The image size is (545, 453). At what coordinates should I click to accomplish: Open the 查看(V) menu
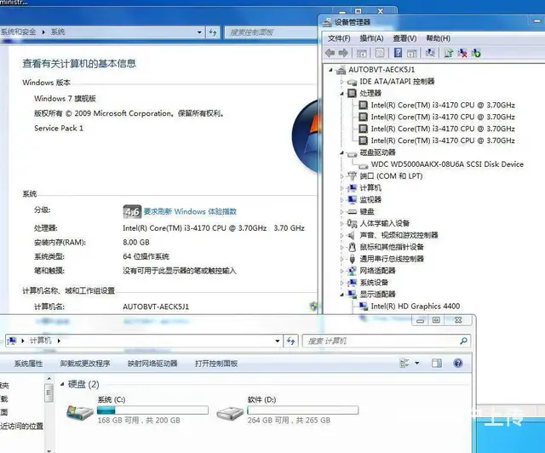(404, 38)
